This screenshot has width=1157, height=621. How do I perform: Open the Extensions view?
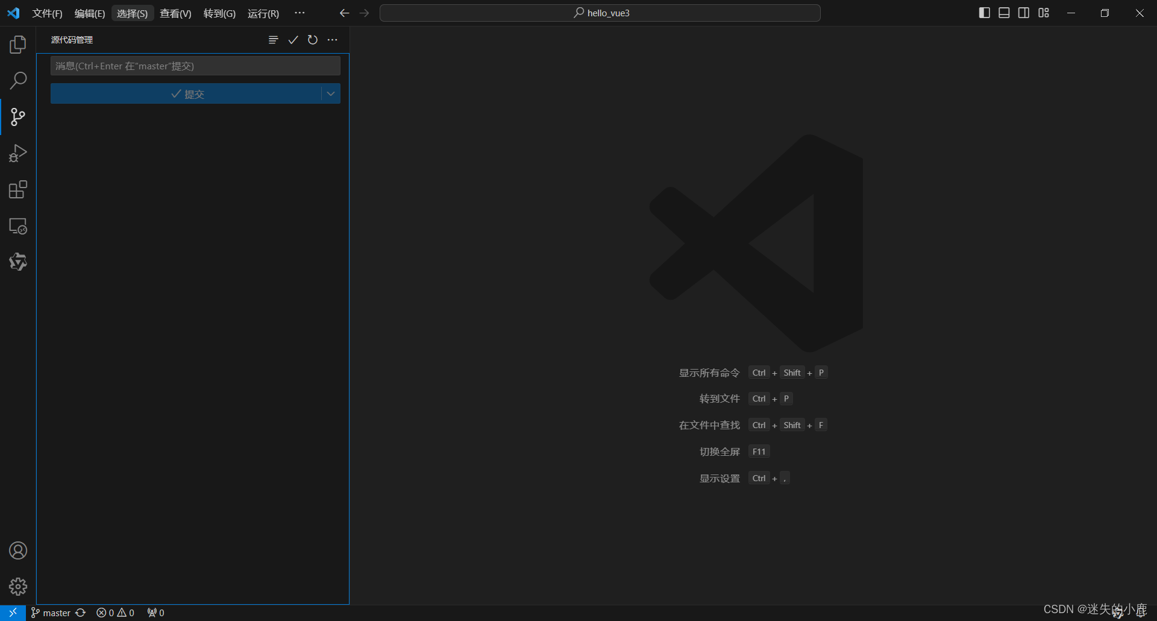click(18, 190)
